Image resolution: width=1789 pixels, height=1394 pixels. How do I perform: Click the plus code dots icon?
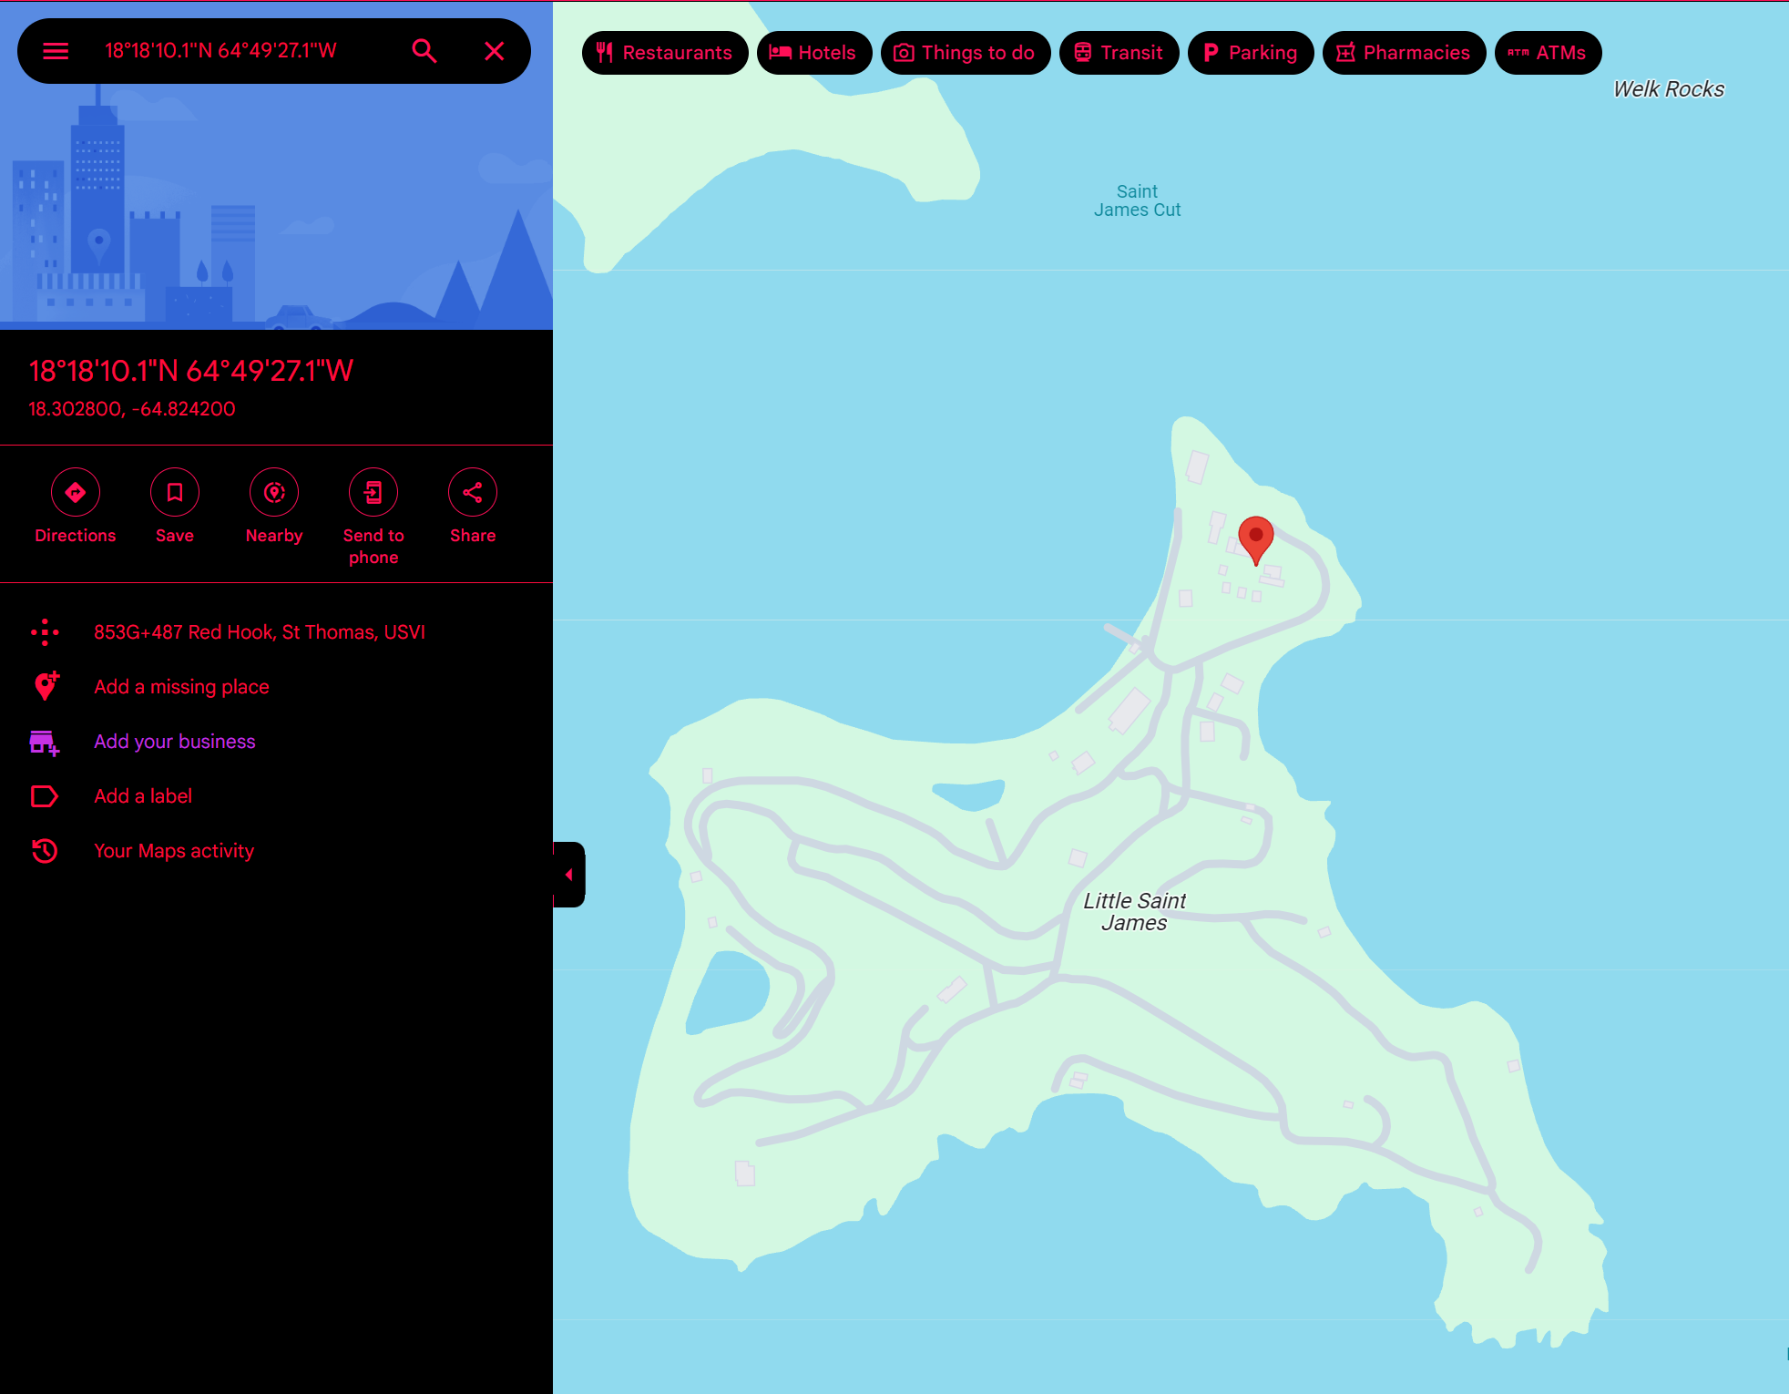[45, 632]
